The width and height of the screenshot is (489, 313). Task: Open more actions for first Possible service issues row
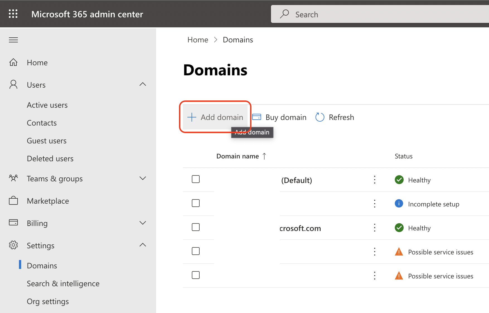[x=375, y=252]
